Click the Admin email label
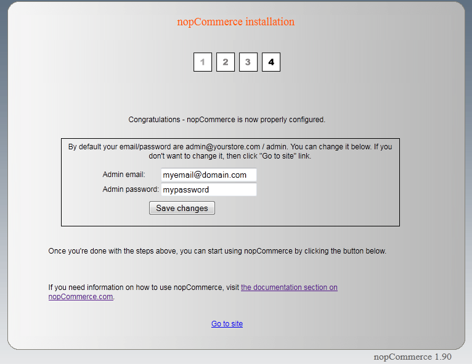The image size is (472, 364). [124, 175]
